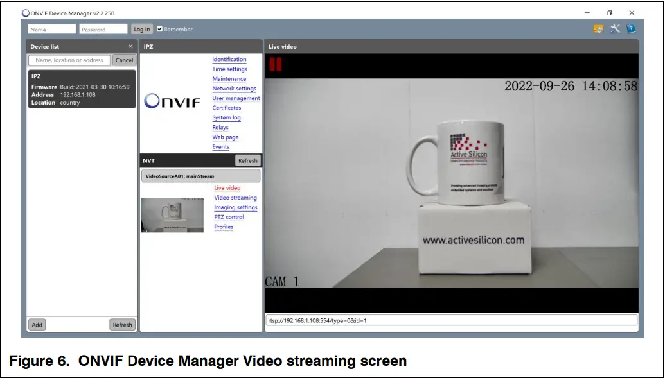
Task: Click Refresh in the NVT header
Action: [247, 160]
